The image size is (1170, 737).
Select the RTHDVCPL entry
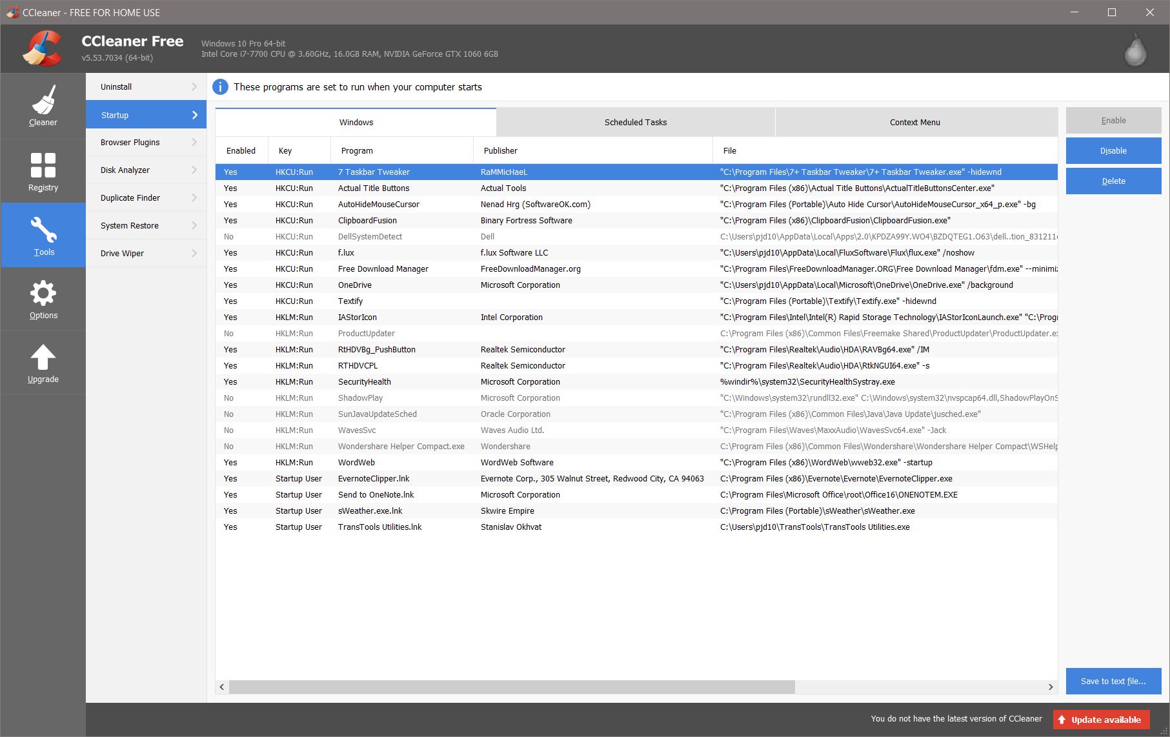click(636, 366)
